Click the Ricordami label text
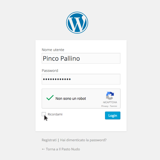The height and width of the screenshot is (160, 160). pyautogui.click(x=55, y=114)
